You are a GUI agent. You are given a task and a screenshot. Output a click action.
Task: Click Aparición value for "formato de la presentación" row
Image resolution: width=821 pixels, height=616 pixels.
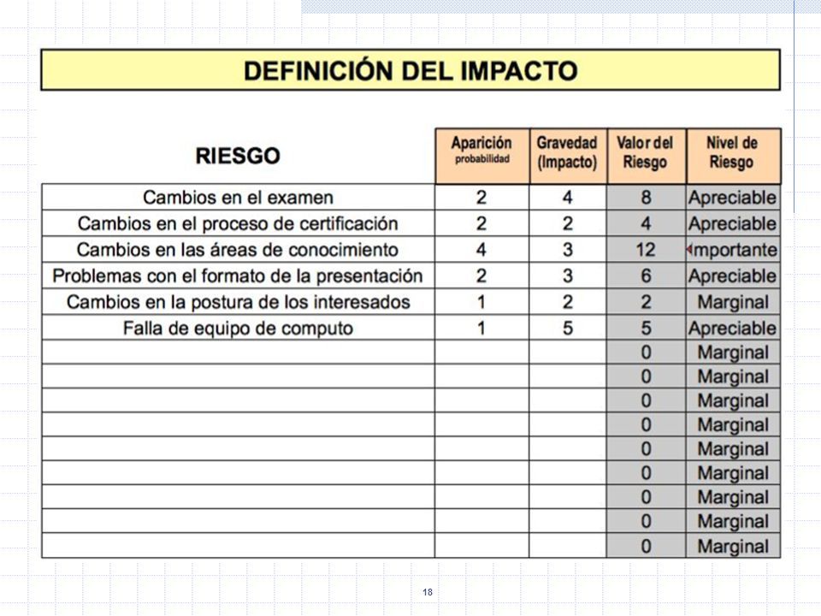(x=481, y=276)
